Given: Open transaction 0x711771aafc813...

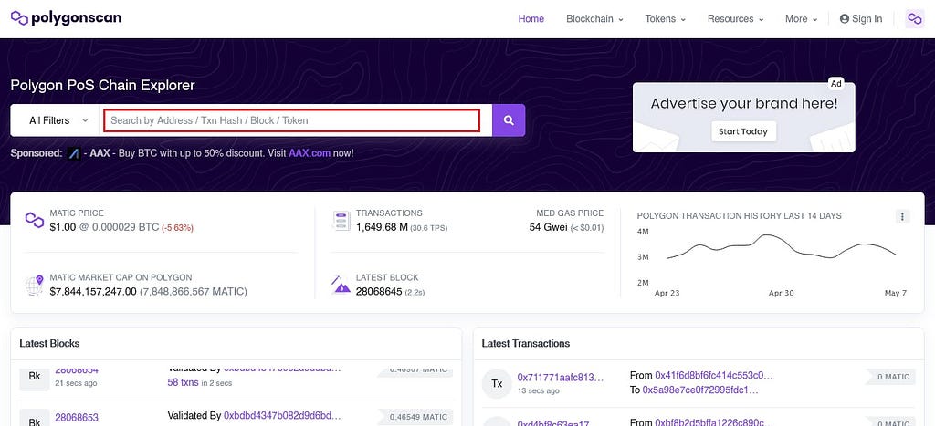Looking at the screenshot, I should tap(560, 377).
